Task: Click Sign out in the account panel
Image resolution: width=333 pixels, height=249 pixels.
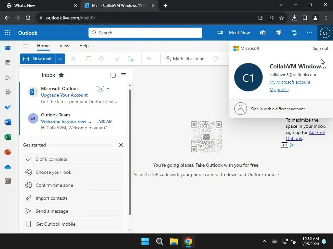Action: click(320, 49)
